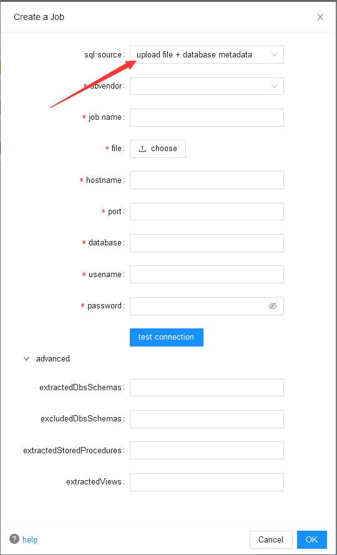
Task: Focus the usename input field
Action: (207, 274)
